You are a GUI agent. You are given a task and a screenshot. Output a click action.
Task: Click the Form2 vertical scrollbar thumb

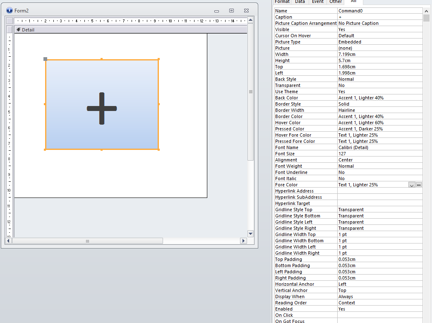250,92
